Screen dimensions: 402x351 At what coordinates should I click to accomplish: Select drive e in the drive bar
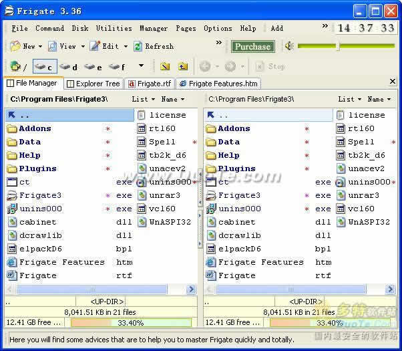(93, 67)
